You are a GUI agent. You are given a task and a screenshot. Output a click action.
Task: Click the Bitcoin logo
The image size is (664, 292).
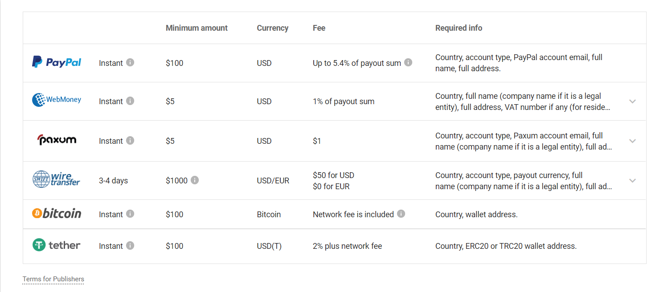pyautogui.click(x=57, y=213)
